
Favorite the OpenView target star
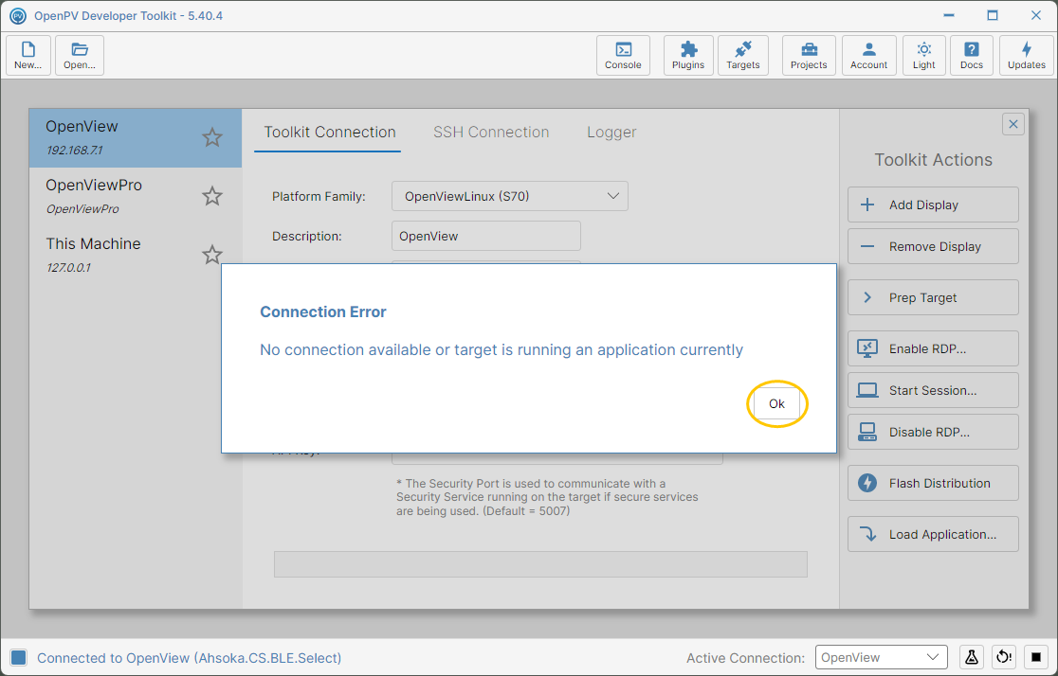tap(211, 137)
